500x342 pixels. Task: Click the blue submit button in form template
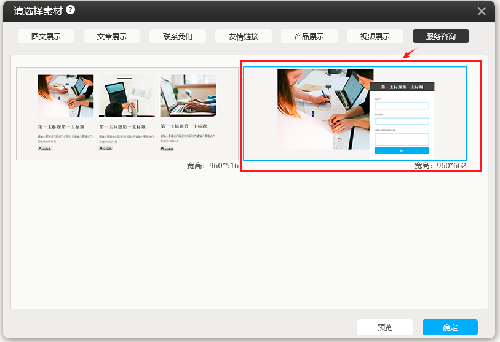(402, 150)
